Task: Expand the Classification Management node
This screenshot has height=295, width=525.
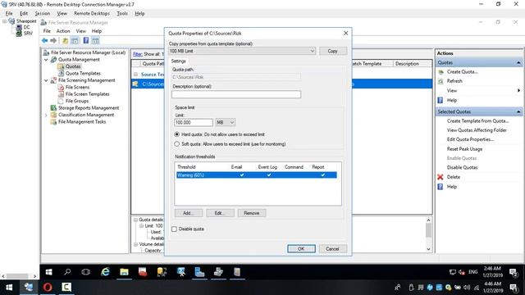Action: (46, 115)
